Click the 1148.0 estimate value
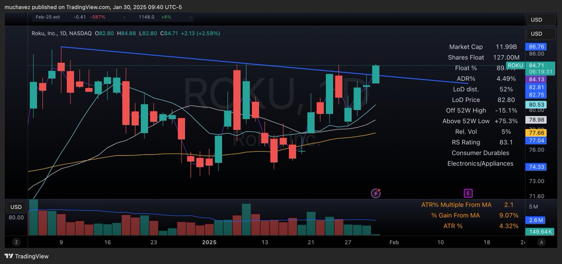 pos(146,17)
